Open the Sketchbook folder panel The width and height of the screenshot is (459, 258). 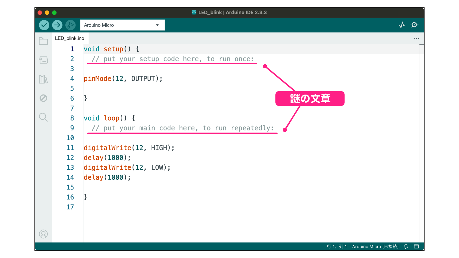[43, 41]
